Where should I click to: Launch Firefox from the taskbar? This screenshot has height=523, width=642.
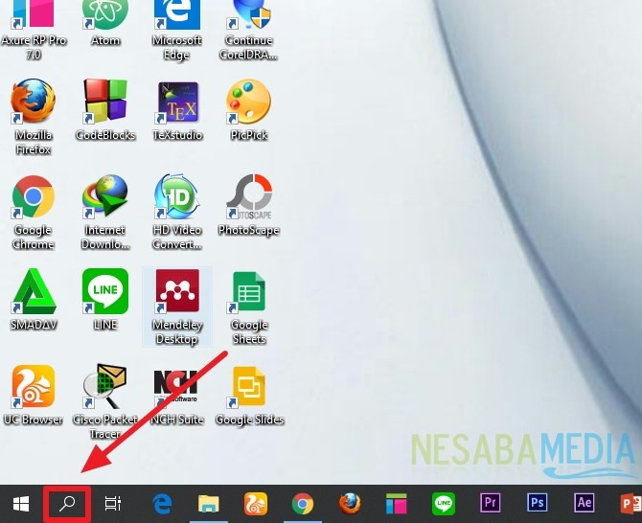pos(350,503)
